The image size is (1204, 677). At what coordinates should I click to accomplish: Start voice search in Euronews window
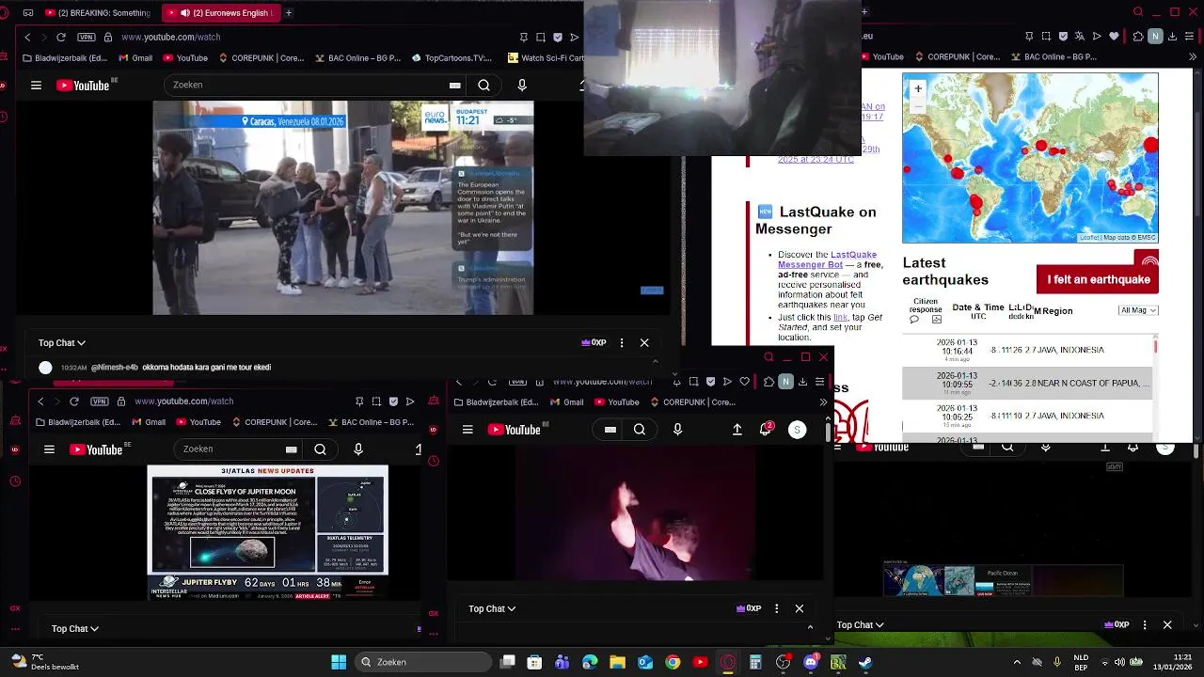pyautogui.click(x=522, y=85)
